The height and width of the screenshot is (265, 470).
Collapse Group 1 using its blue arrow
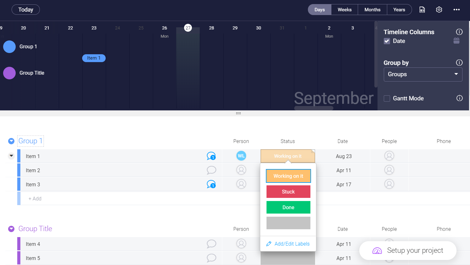(11, 141)
